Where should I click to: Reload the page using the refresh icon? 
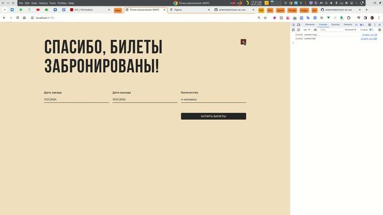click(17, 18)
